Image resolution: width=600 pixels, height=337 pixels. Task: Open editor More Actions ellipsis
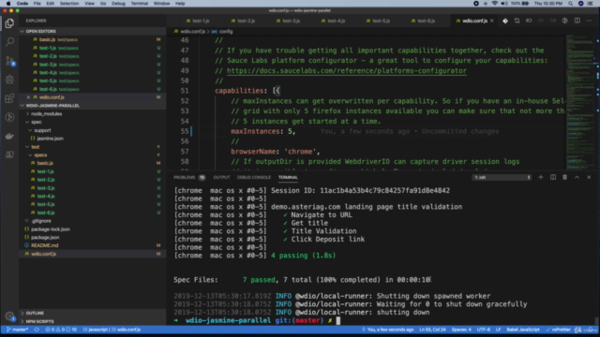[x=590, y=21]
